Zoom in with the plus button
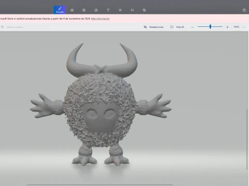This screenshot has width=249, height=186. (227, 27)
